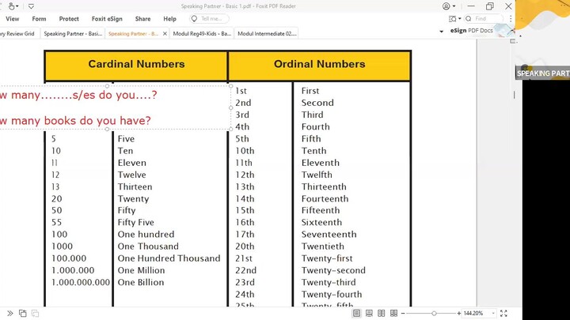Open the Share menu
The height and width of the screenshot is (320, 570).
tap(142, 19)
